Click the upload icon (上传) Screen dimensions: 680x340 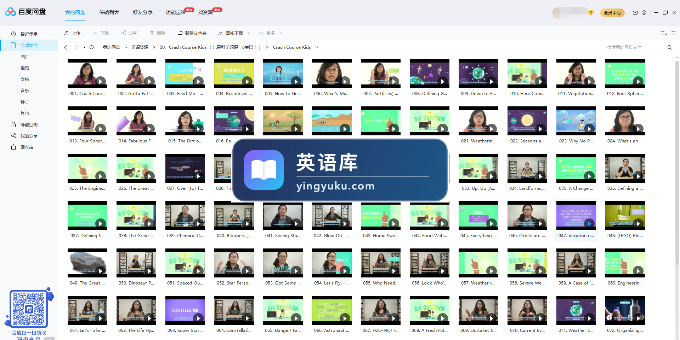67,33
